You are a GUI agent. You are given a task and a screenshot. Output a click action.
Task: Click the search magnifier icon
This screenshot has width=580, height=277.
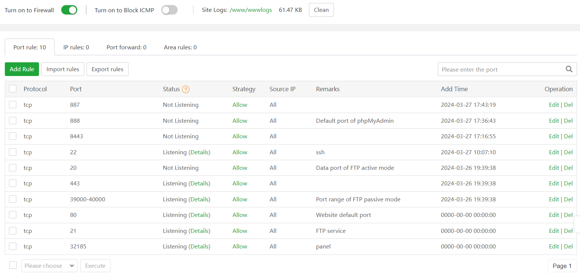pos(568,69)
